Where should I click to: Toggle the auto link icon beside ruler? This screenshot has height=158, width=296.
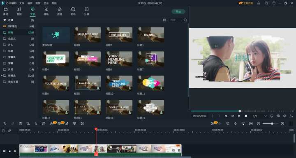coord(9,131)
